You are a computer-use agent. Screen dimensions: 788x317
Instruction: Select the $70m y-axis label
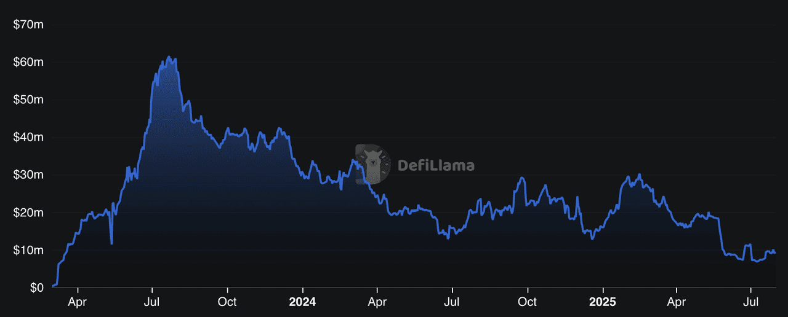coord(27,25)
